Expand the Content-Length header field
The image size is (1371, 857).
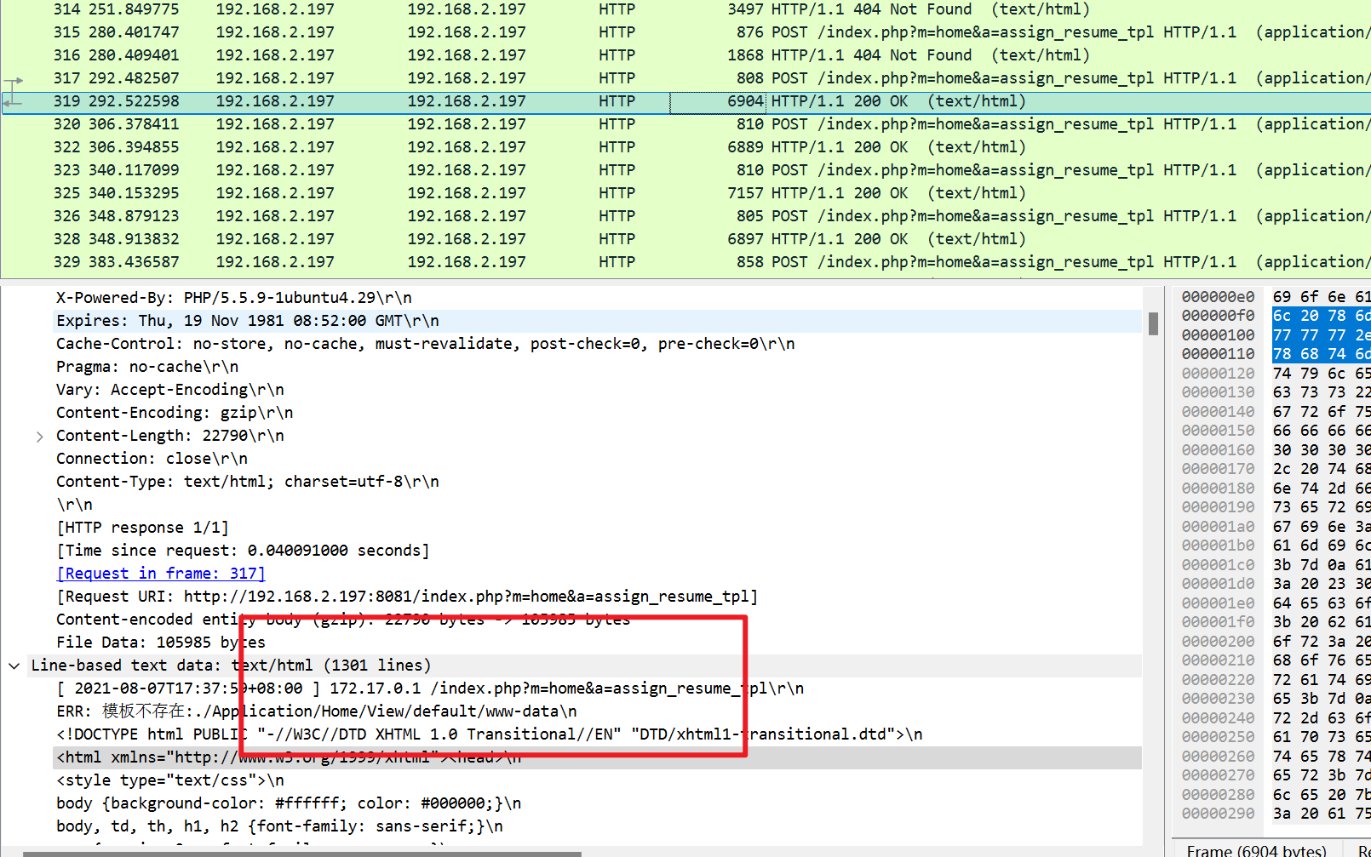tap(39, 436)
